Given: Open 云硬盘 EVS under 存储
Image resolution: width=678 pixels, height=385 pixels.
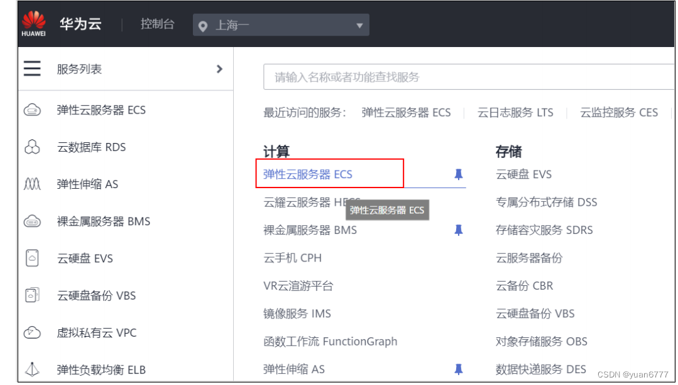Looking at the screenshot, I should point(523,174).
